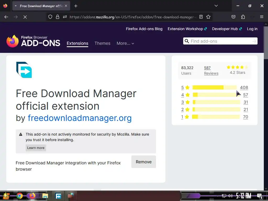Open Developer Hub link
268x201 pixels.
pos(227,29)
